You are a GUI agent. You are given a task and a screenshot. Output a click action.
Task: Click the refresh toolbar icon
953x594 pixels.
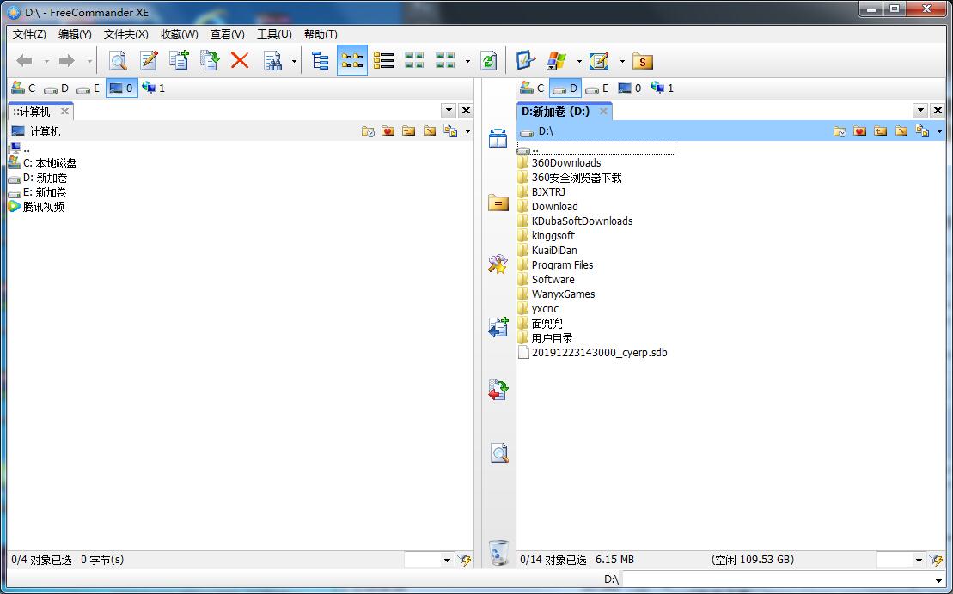488,61
